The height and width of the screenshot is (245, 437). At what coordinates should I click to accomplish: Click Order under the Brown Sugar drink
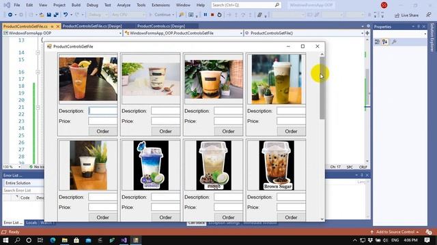[291, 217]
